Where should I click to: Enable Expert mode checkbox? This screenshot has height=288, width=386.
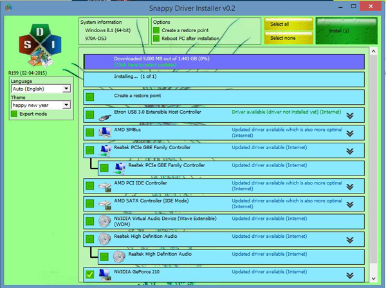pyautogui.click(x=14, y=114)
